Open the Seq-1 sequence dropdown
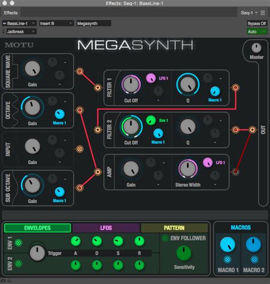270x284 pixels. point(249,13)
